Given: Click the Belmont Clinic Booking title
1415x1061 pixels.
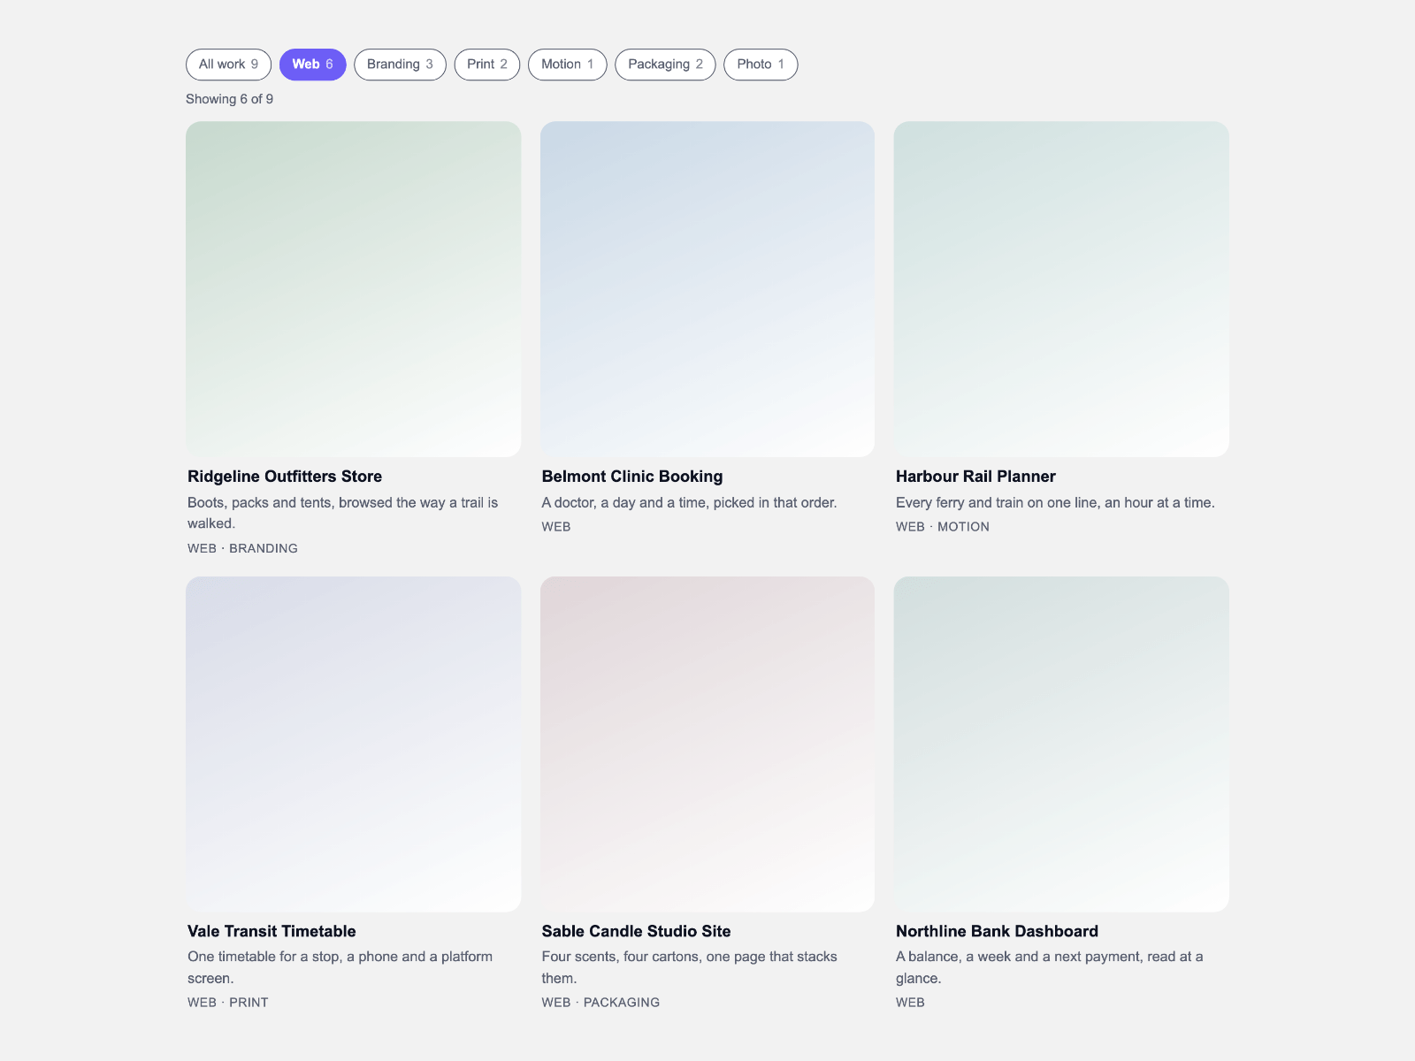Looking at the screenshot, I should pos(632,477).
